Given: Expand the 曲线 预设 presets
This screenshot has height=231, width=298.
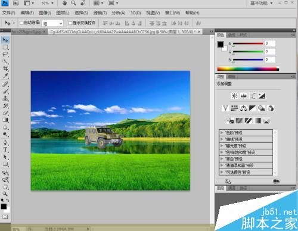Looking at the screenshot, I should click(246, 139).
